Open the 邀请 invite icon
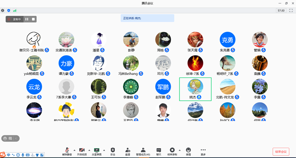This screenshot has height=158, width=296. (128, 152)
